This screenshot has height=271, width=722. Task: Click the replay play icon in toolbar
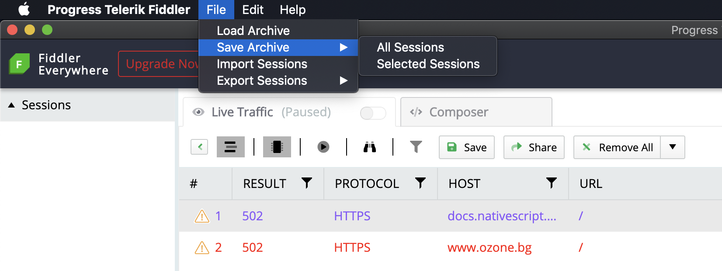(x=323, y=147)
